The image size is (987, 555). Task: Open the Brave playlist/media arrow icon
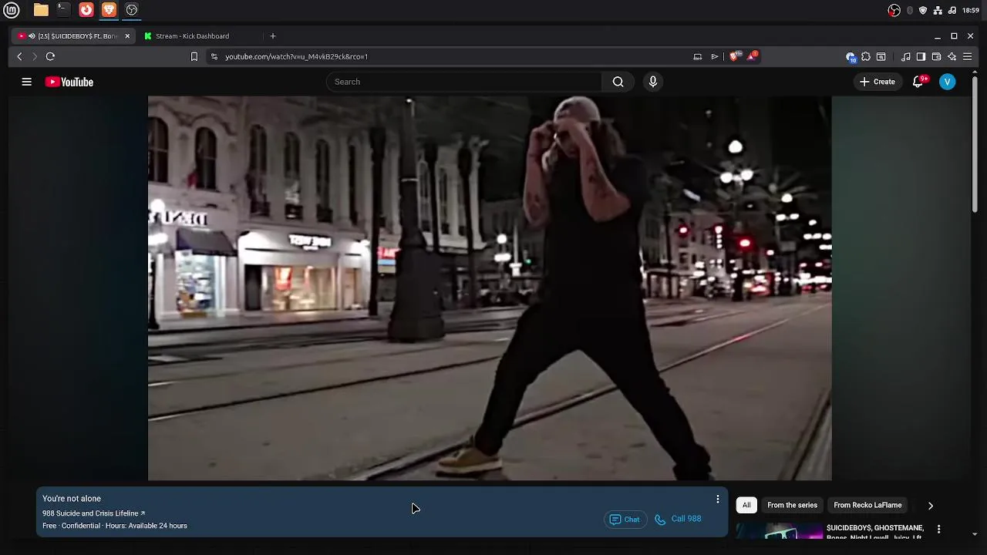(x=715, y=56)
